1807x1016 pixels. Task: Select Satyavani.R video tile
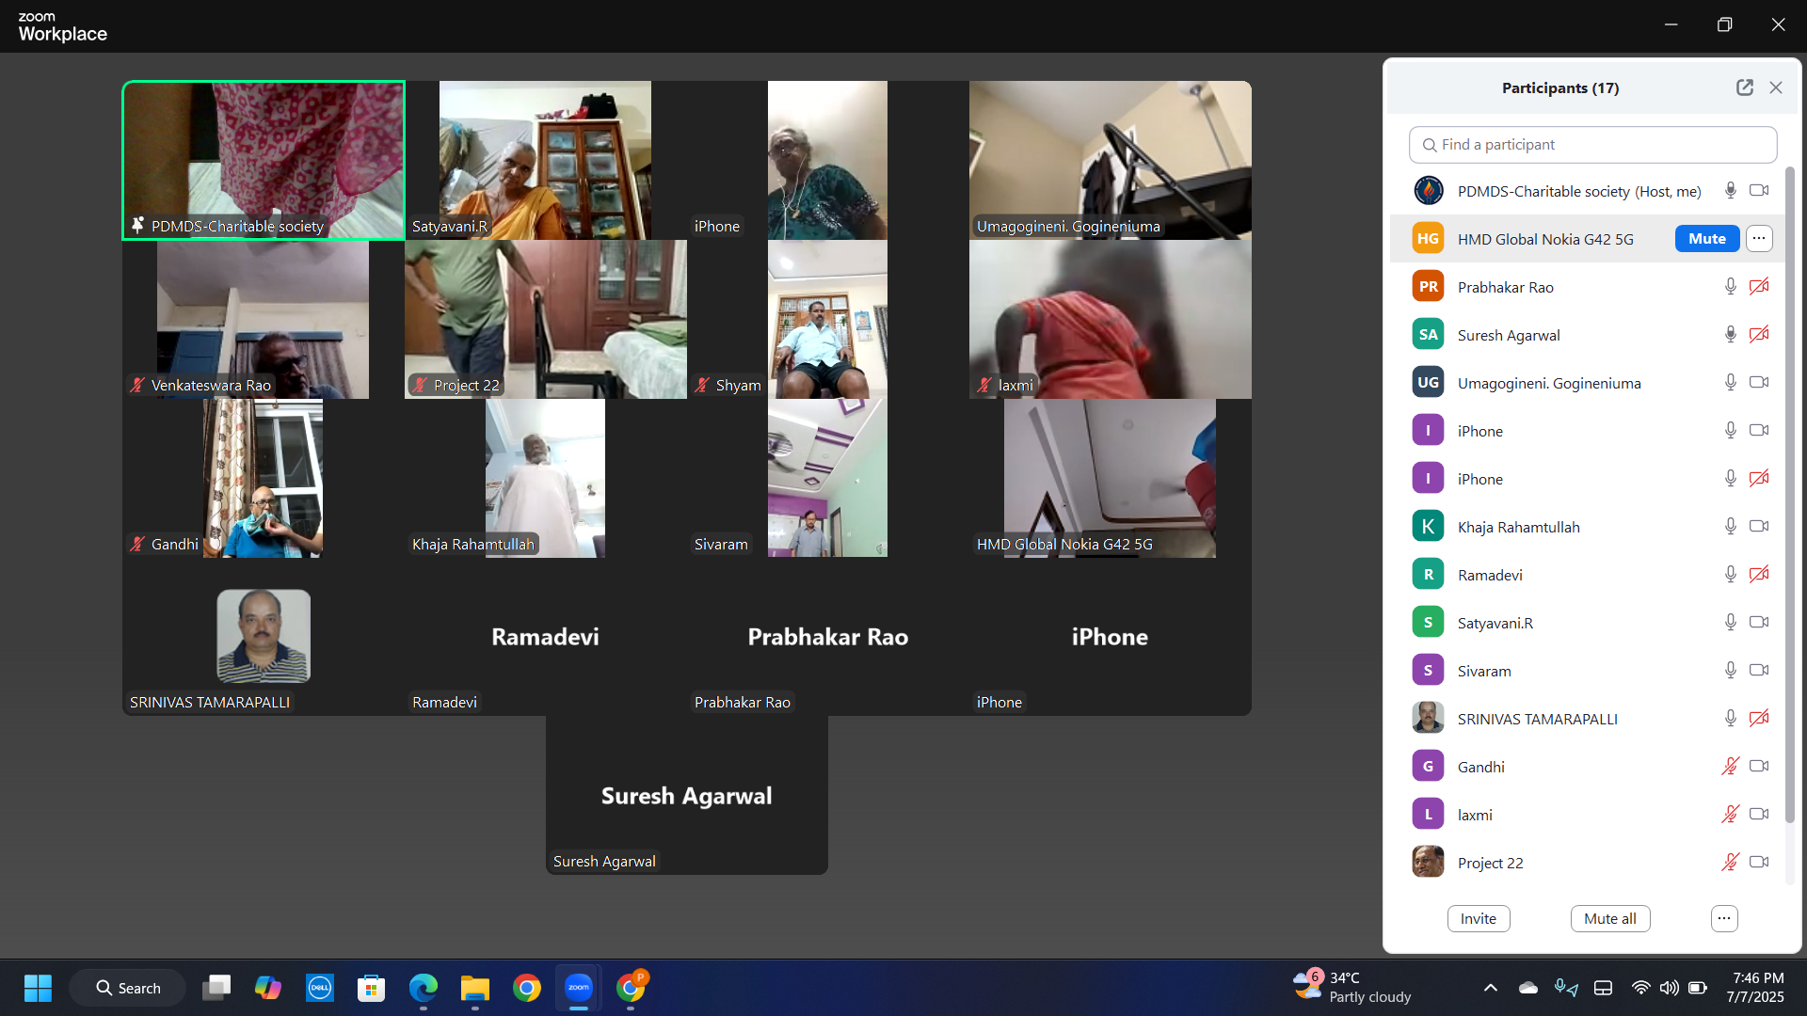546,160
